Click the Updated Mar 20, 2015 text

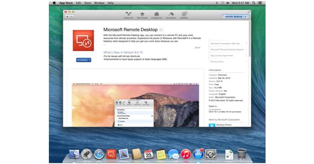coord(219,78)
